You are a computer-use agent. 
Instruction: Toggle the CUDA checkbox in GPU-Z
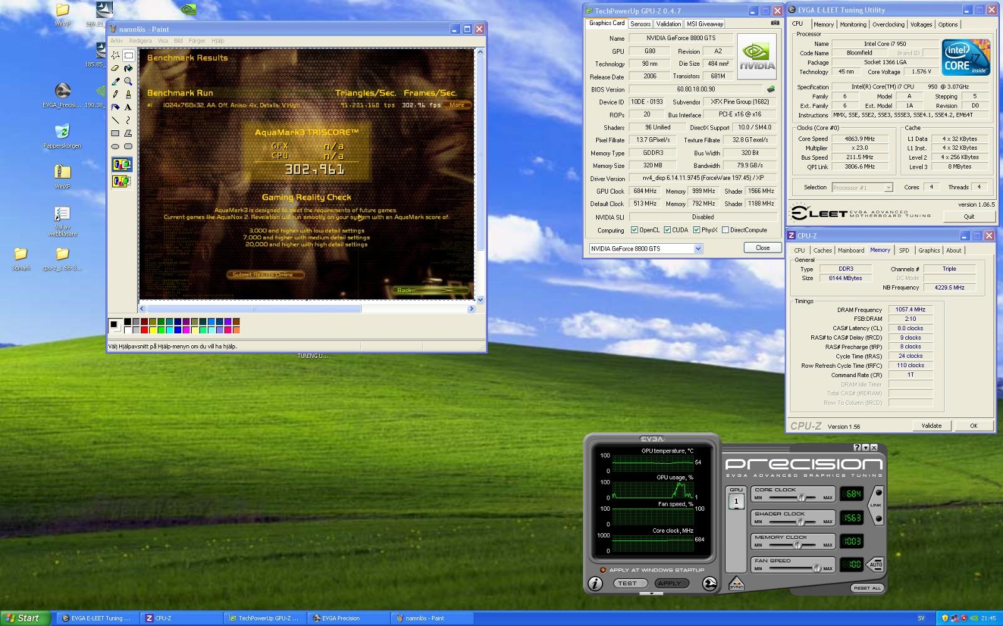pos(668,230)
